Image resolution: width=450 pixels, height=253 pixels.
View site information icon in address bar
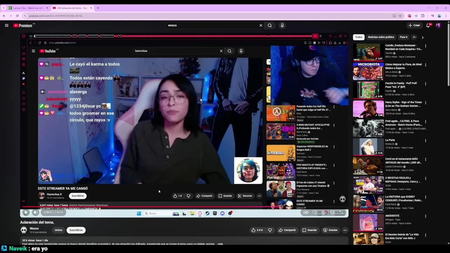[25, 16]
